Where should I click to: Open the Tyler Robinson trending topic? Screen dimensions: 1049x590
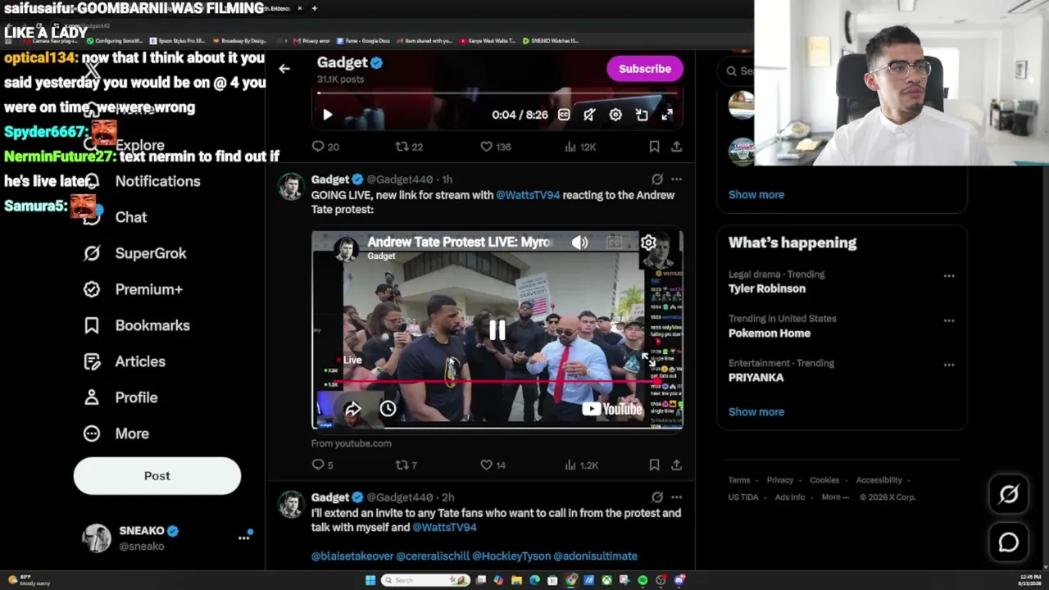(x=767, y=288)
